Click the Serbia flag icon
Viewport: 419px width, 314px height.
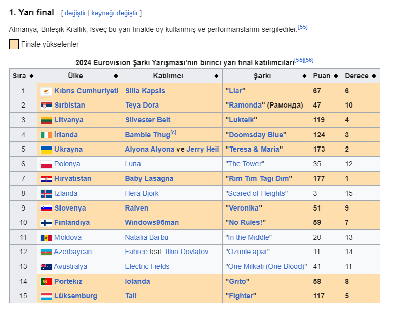(x=46, y=106)
